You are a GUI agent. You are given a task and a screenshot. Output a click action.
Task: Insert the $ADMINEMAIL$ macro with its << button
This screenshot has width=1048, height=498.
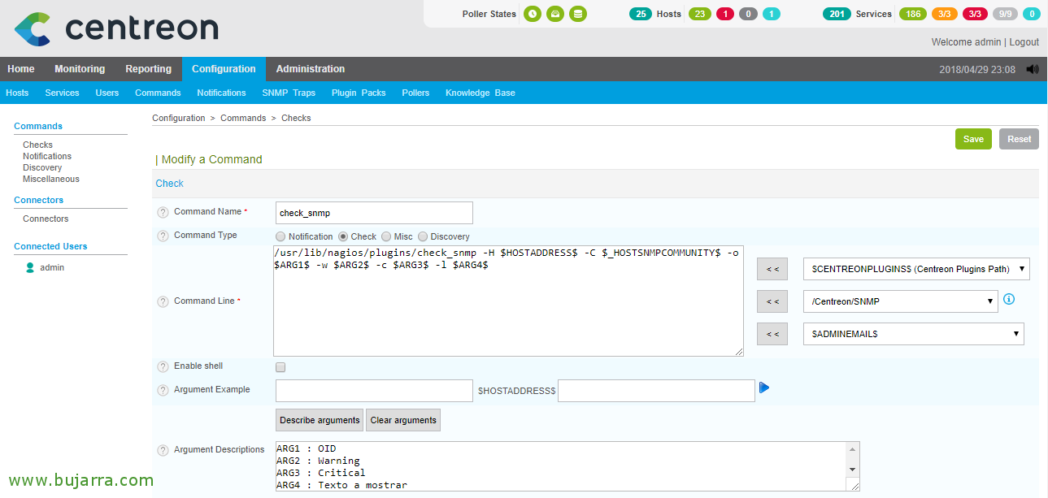pyautogui.click(x=772, y=334)
